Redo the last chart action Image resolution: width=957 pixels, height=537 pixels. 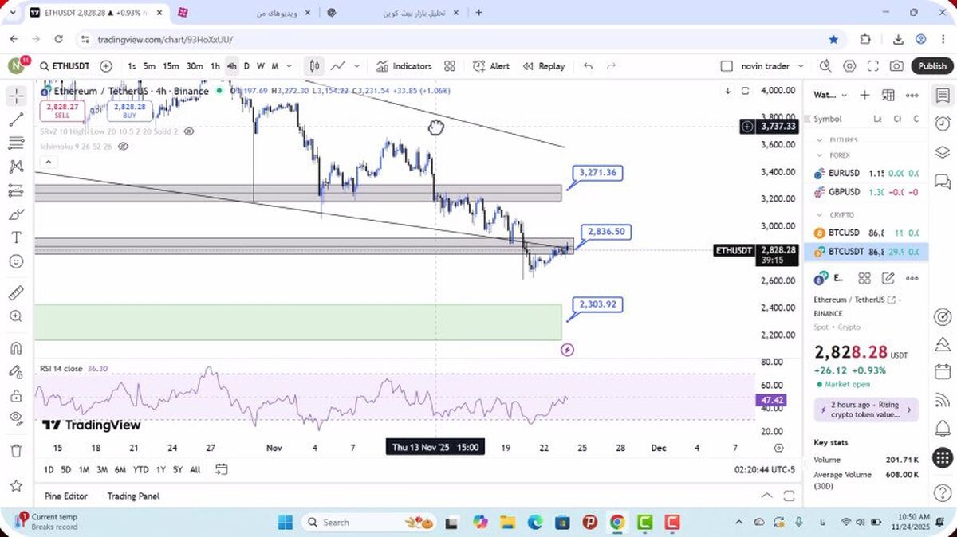click(612, 66)
